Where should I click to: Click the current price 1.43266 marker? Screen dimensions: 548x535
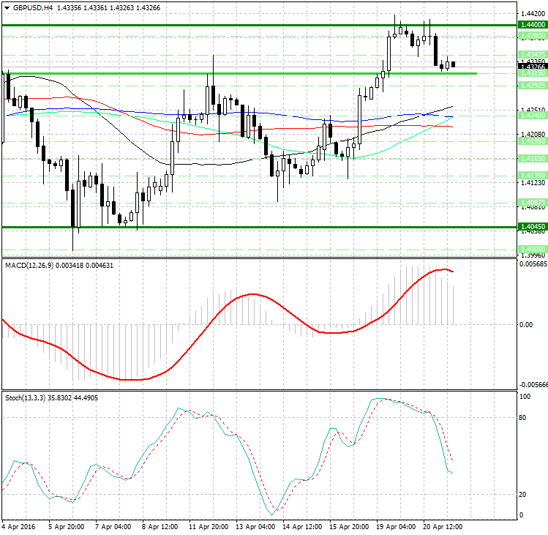click(x=530, y=67)
